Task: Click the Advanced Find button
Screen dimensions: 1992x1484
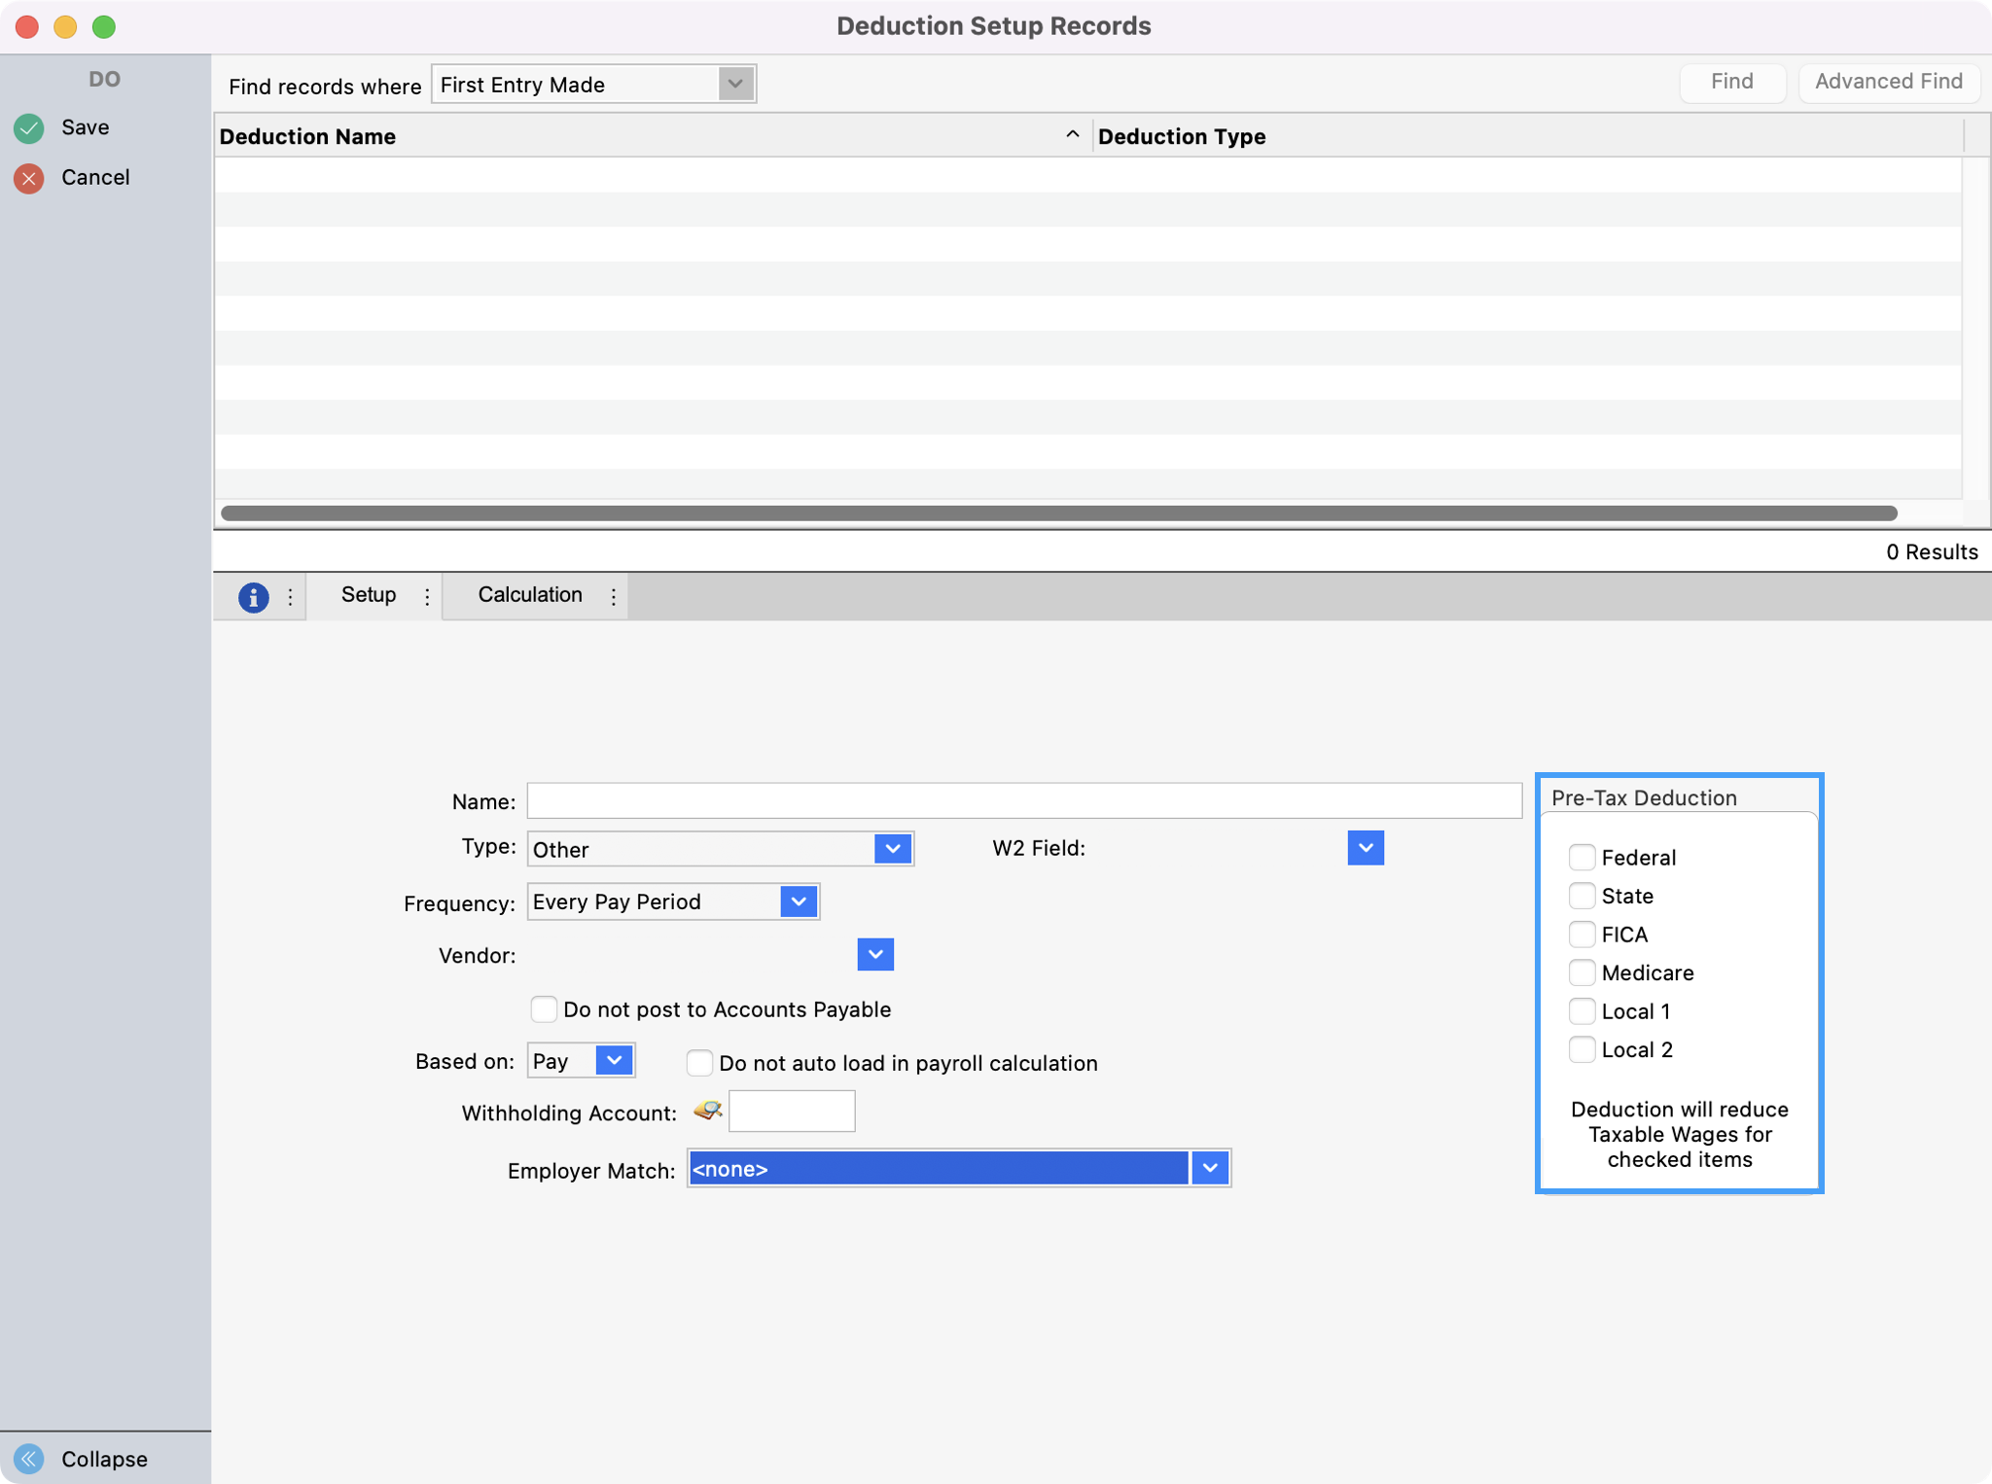Action: click(x=1888, y=82)
